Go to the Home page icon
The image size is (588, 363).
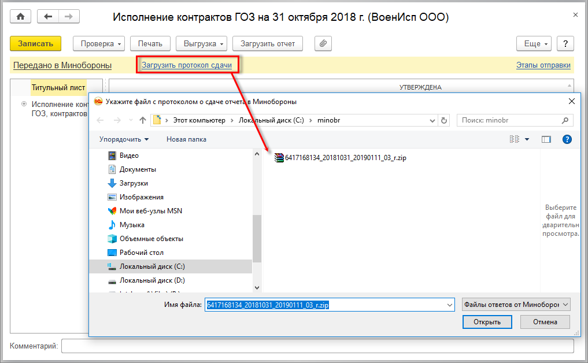tap(21, 17)
